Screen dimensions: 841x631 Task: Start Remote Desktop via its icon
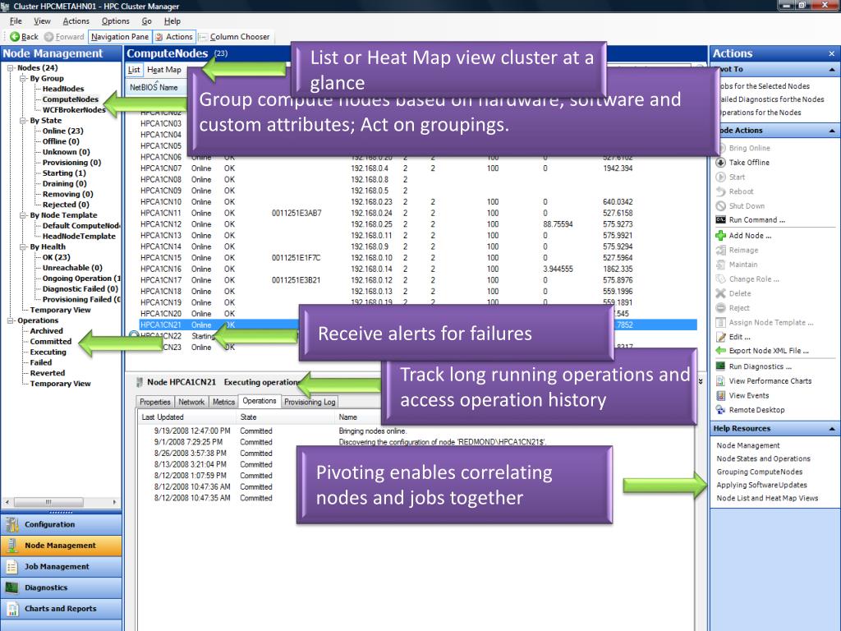click(x=721, y=410)
